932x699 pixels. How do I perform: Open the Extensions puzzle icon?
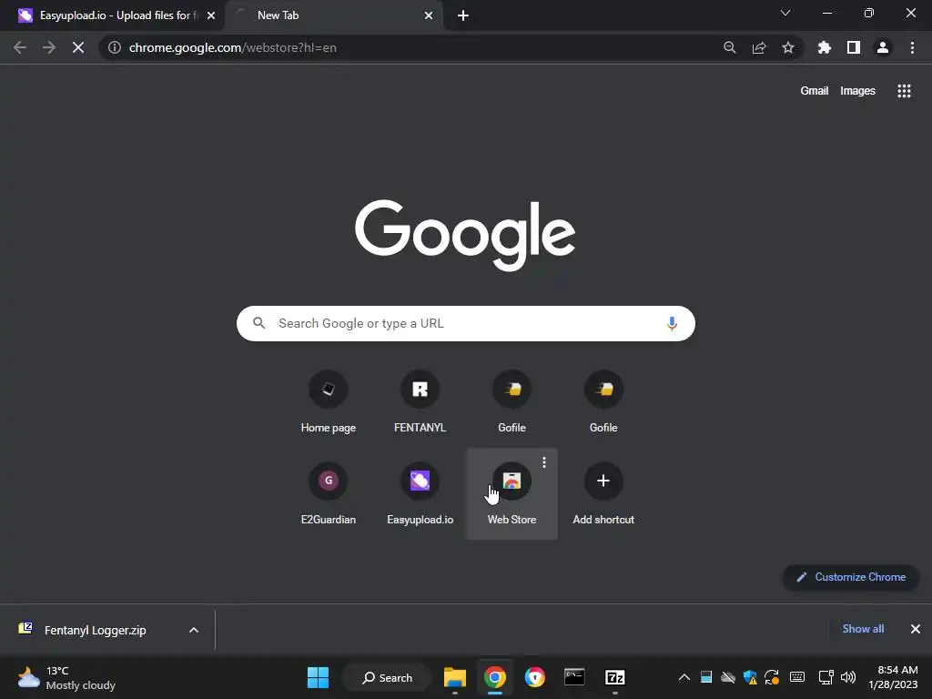pyautogui.click(x=825, y=47)
